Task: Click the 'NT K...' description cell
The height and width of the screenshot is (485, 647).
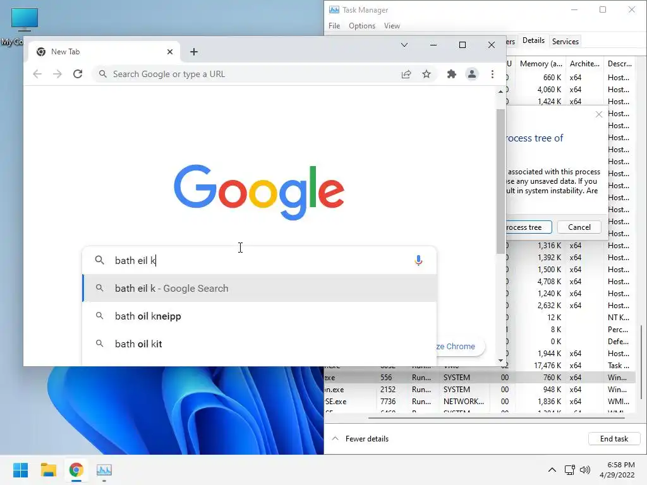Action: (618, 318)
